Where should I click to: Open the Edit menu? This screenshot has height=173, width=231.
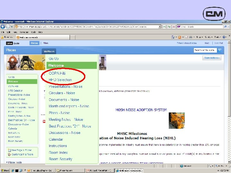(x=9, y=32)
